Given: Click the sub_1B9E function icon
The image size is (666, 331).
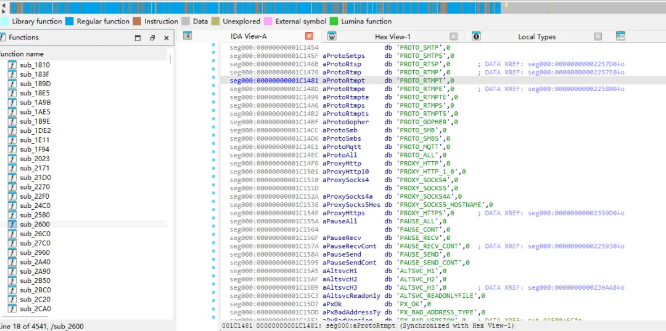Looking at the screenshot, I should click(12, 121).
